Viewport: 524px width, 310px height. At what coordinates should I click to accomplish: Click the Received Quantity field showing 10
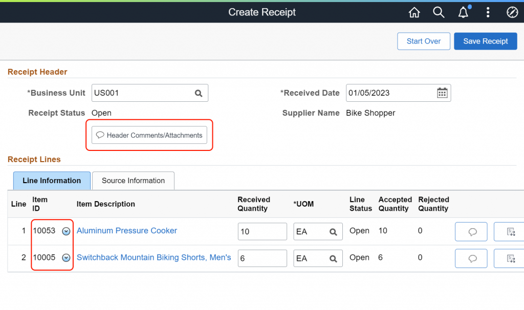[x=262, y=231]
